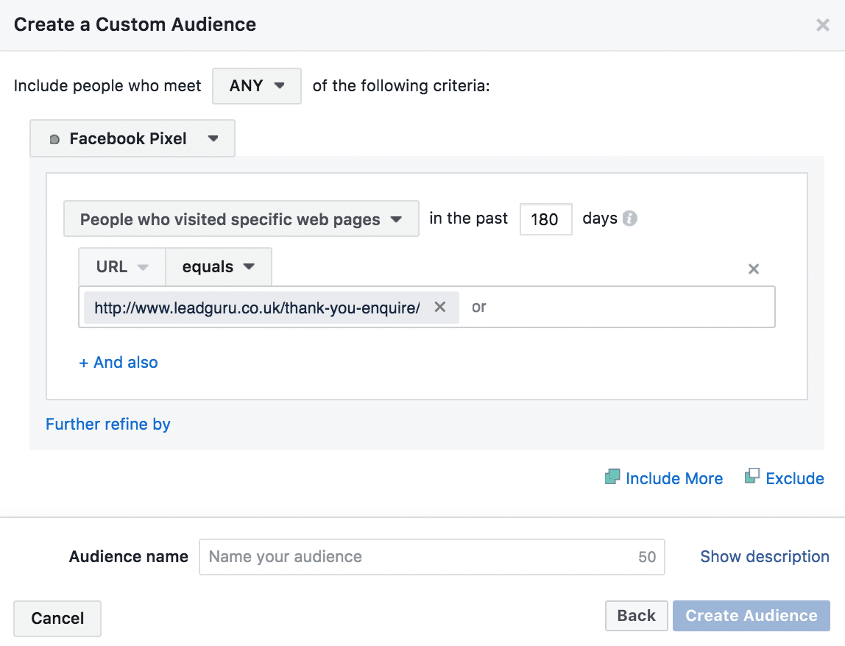
Task: Remove the leadguru thank-you-enquire URL tag
Action: click(439, 307)
